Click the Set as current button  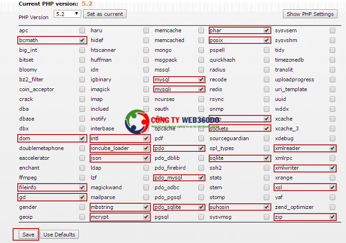coord(105,14)
